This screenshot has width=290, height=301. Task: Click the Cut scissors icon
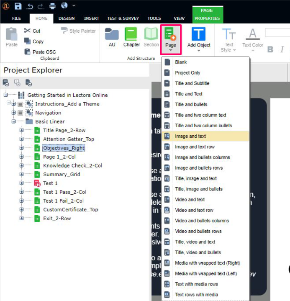pos(28,31)
